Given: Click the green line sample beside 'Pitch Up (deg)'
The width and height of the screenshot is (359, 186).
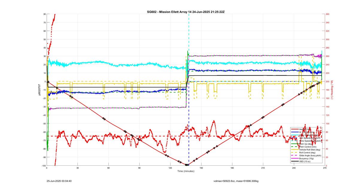Looking at the screenshot, I should [295, 144].
